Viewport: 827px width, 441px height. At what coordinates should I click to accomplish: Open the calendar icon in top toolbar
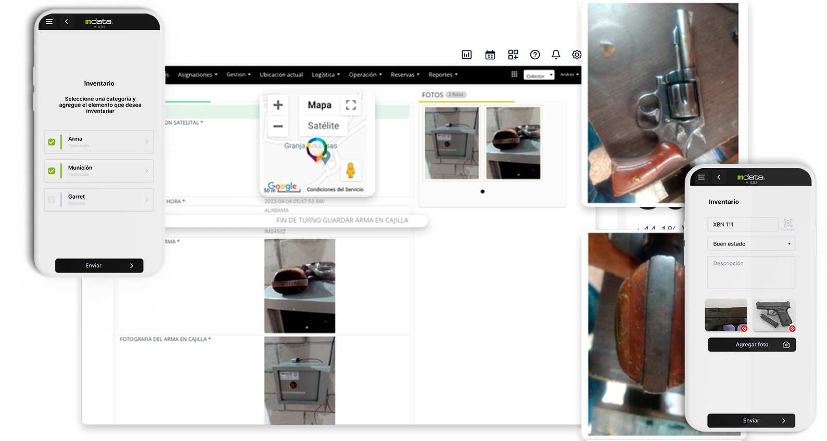[x=490, y=55]
